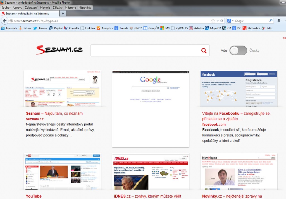Open the GNCZ bookmark
Screen dimensions: 286x199
tap(136, 28)
